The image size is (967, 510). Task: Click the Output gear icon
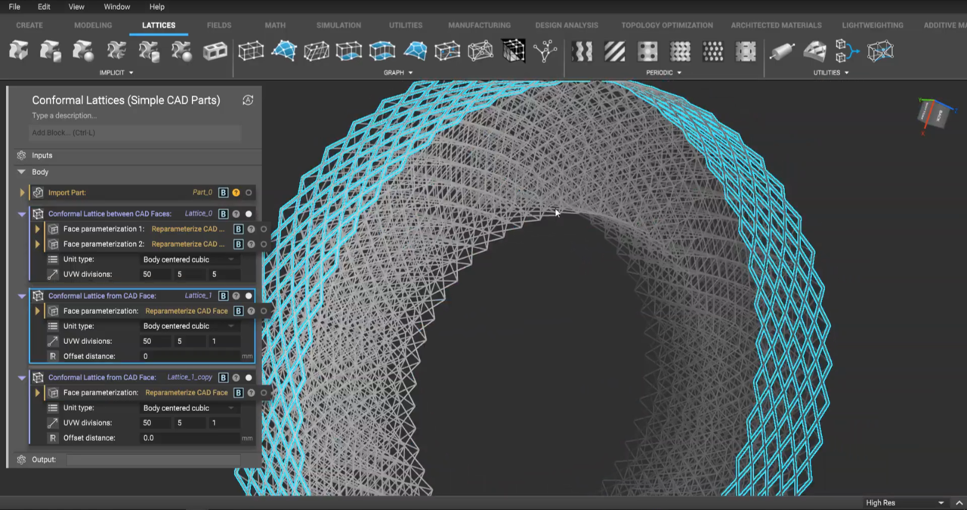tap(21, 459)
